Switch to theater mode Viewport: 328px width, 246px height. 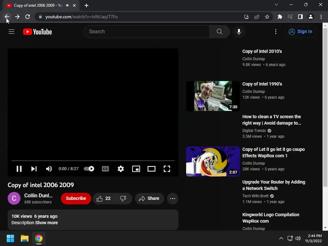(152, 169)
